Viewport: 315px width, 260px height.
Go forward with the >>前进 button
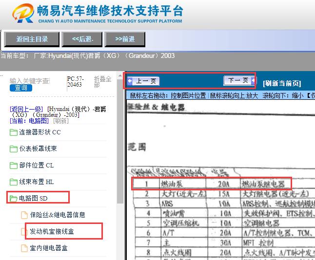(x=125, y=39)
